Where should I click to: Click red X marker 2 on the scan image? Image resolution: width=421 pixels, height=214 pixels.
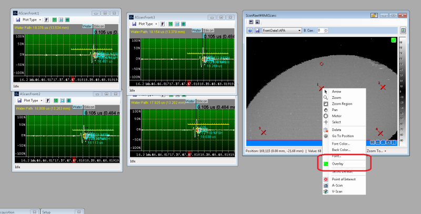383,87
